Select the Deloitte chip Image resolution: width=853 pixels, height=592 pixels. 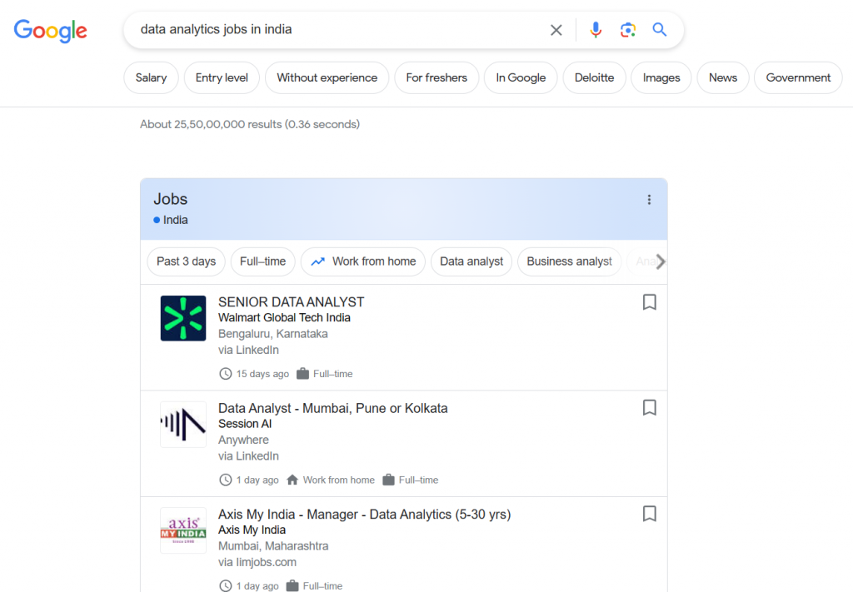[594, 77]
